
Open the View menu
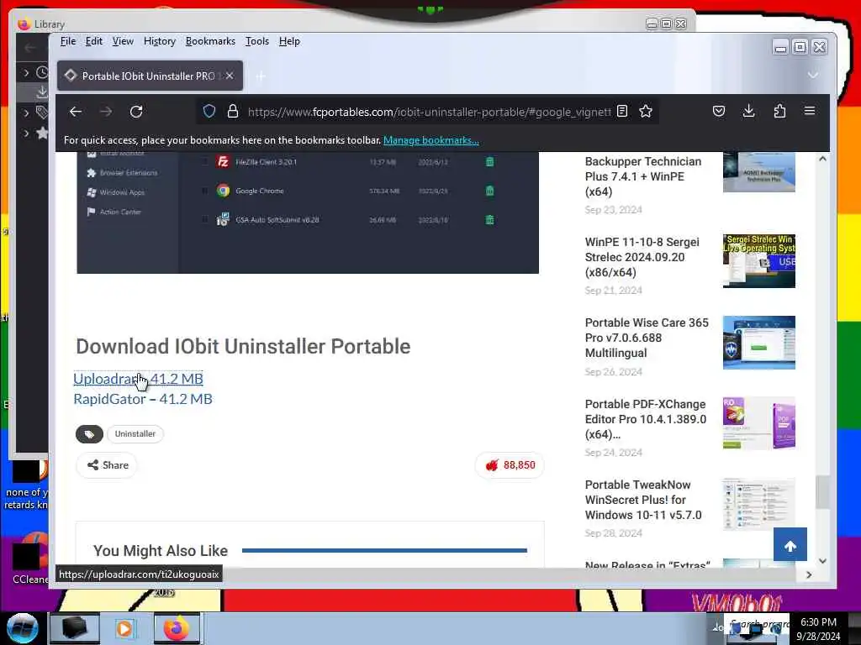click(123, 41)
